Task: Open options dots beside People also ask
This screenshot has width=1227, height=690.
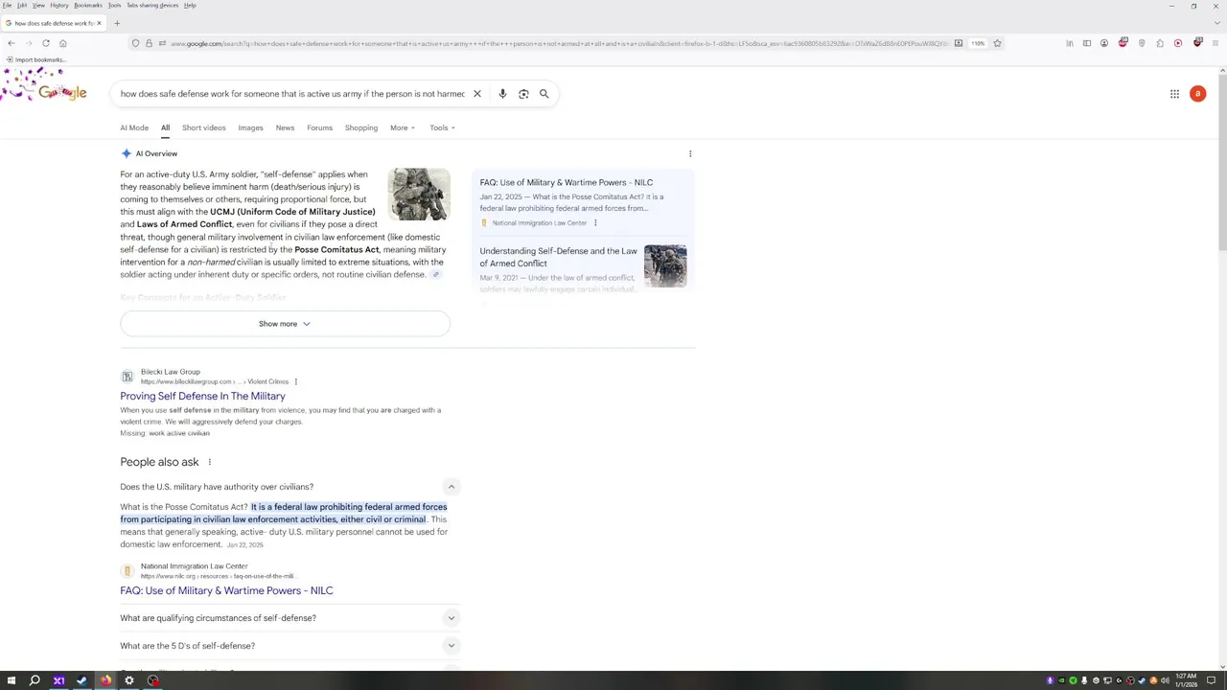Action: pyautogui.click(x=209, y=462)
